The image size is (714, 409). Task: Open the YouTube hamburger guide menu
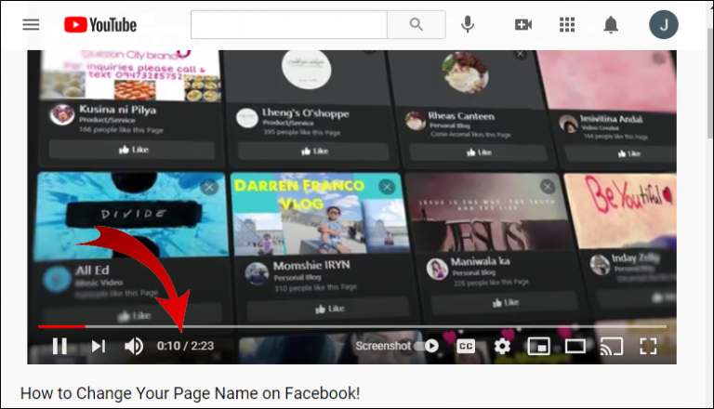tap(31, 24)
